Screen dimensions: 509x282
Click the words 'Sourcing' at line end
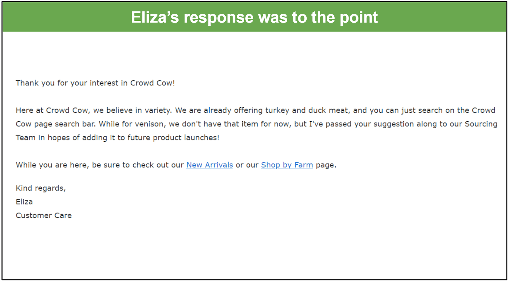click(481, 124)
